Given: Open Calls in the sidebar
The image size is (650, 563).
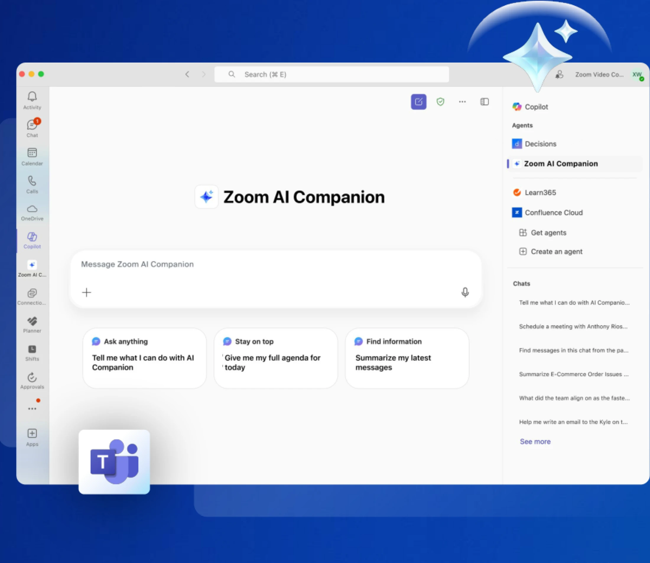Looking at the screenshot, I should pyautogui.click(x=32, y=184).
